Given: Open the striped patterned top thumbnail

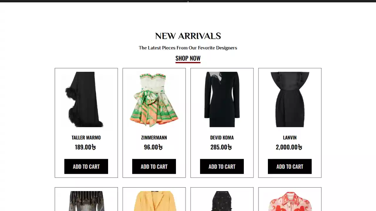Looking at the screenshot, I should [x=86, y=201].
